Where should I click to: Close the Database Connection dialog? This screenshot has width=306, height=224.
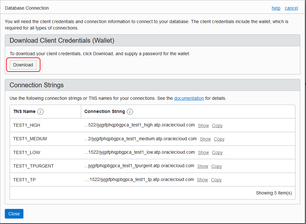pos(14,214)
